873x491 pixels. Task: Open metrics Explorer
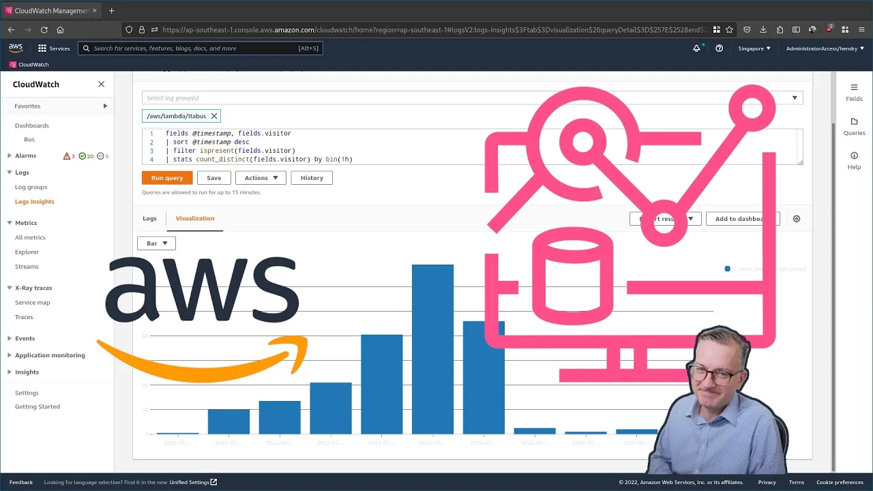pos(27,252)
